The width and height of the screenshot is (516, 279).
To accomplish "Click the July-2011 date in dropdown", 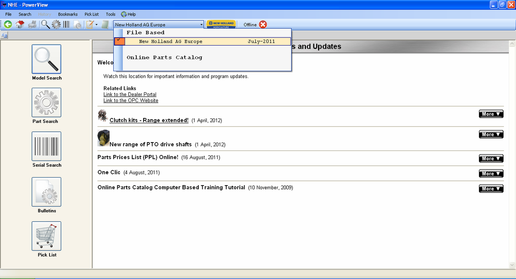I will (262, 41).
